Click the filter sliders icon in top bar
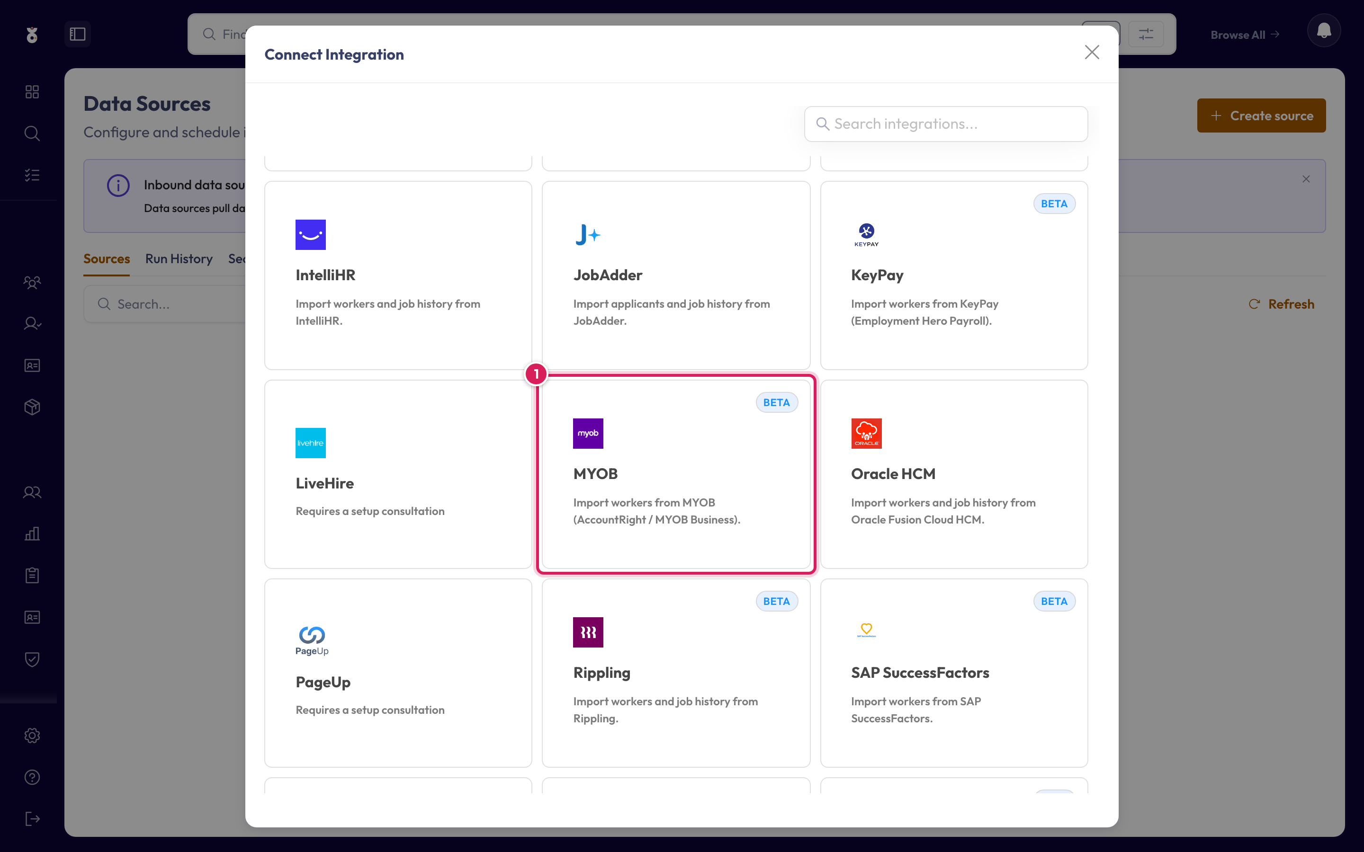1364x852 pixels. click(1146, 35)
